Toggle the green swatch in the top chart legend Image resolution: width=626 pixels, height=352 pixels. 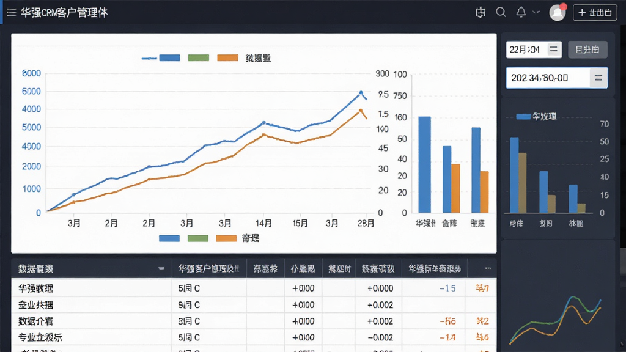[x=199, y=58]
